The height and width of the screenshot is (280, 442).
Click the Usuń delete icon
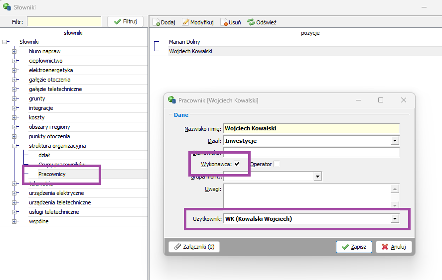click(224, 22)
